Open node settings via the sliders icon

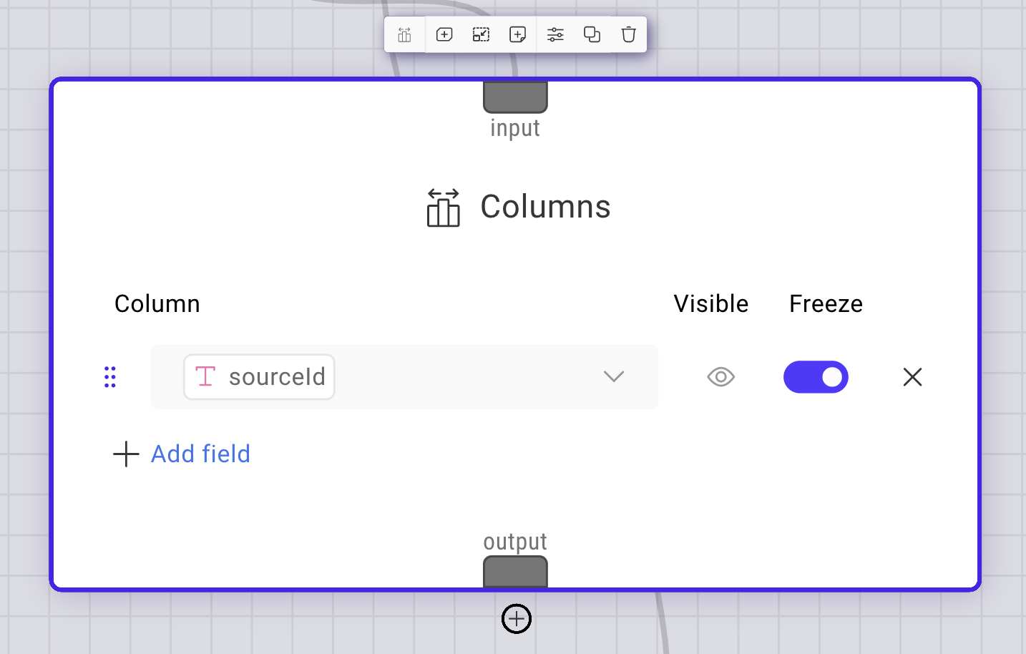pyautogui.click(x=555, y=34)
